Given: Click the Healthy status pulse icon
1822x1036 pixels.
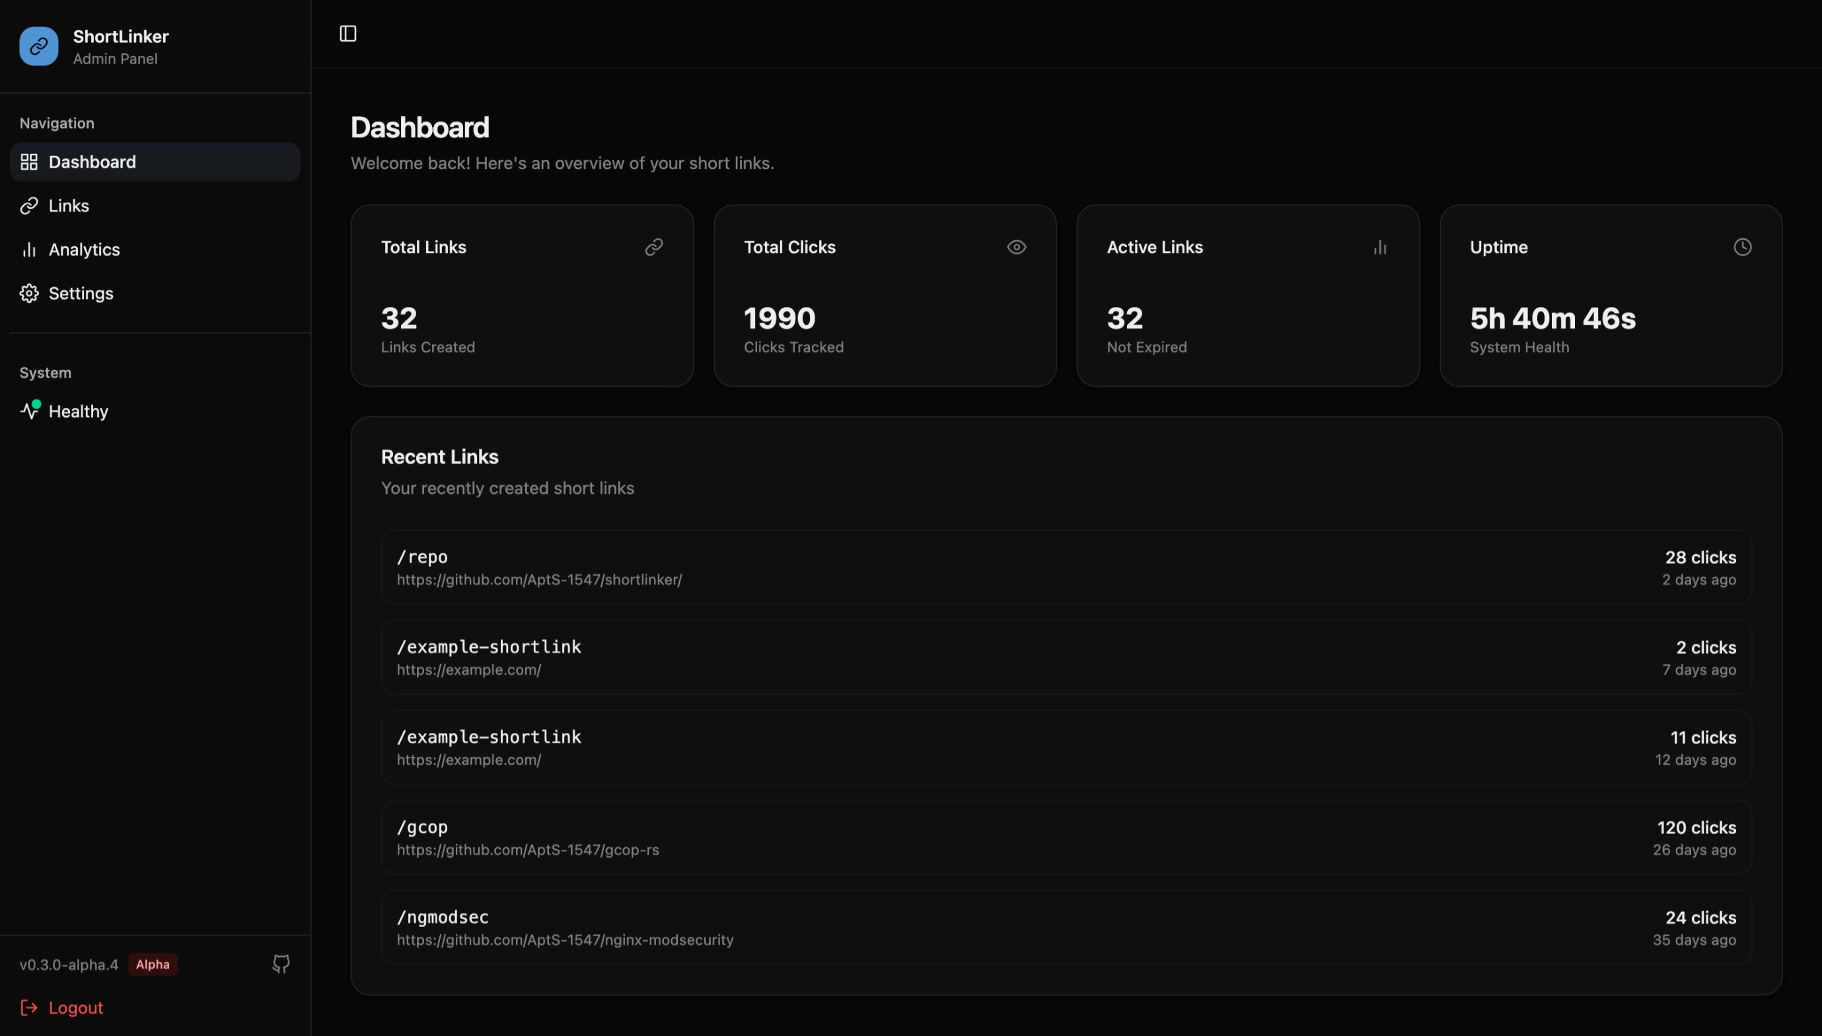Looking at the screenshot, I should pos(30,411).
